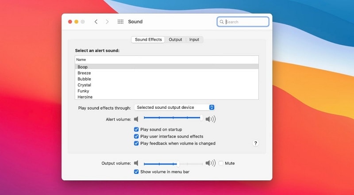The width and height of the screenshot is (354, 195).
Task: Select the Funky alert sound
Action: coord(167,91)
